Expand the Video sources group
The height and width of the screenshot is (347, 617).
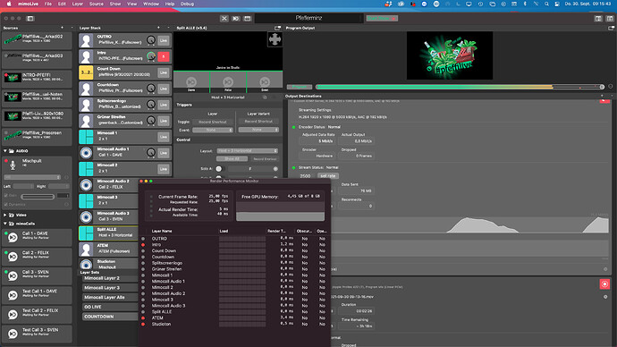pyautogui.click(x=5, y=216)
